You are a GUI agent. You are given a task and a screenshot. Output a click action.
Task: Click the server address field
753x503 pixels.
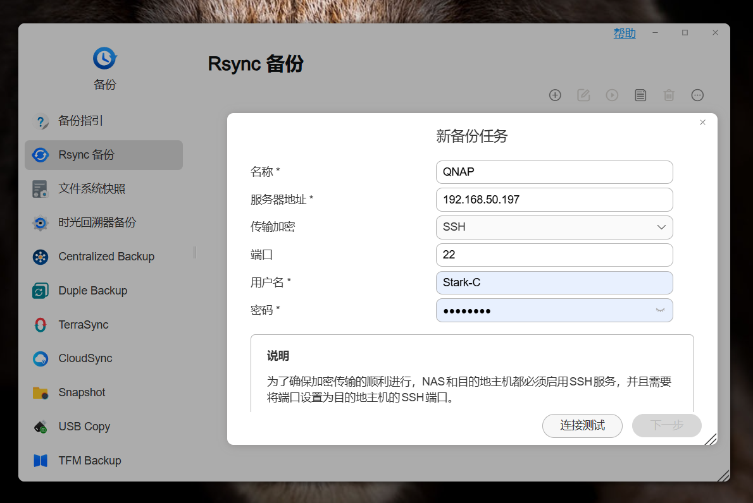click(554, 200)
